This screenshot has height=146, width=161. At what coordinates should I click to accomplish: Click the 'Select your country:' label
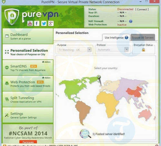106,68
